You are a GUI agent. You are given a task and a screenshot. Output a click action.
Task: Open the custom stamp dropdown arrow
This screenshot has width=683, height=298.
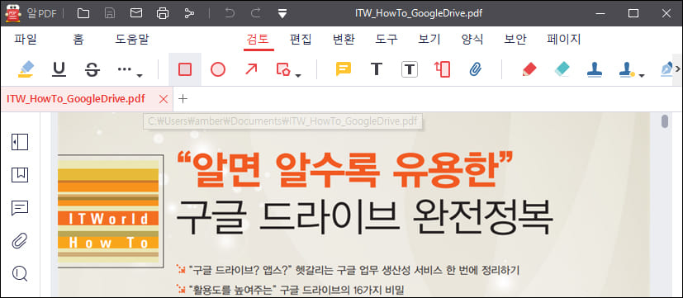(x=642, y=76)
